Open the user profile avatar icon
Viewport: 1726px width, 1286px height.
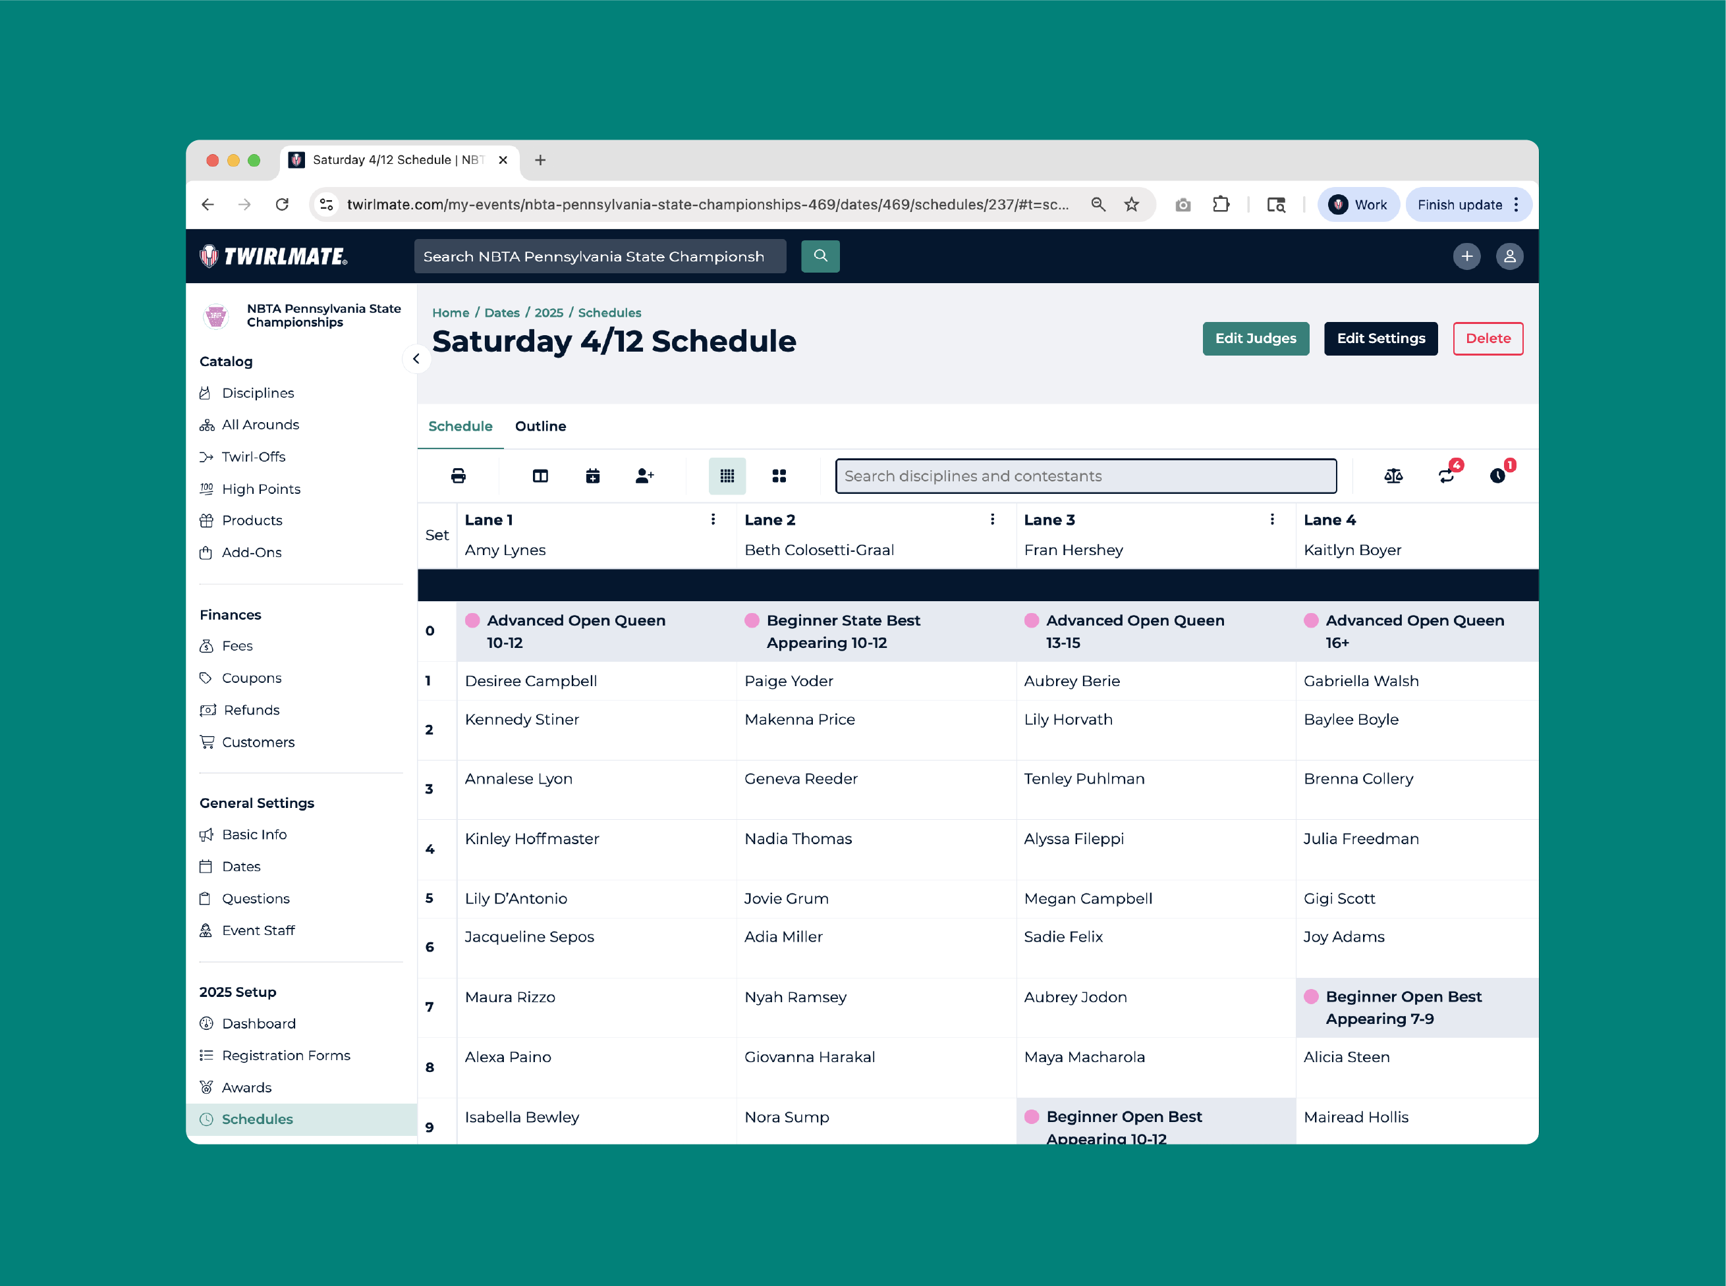tap(1509, 256)
